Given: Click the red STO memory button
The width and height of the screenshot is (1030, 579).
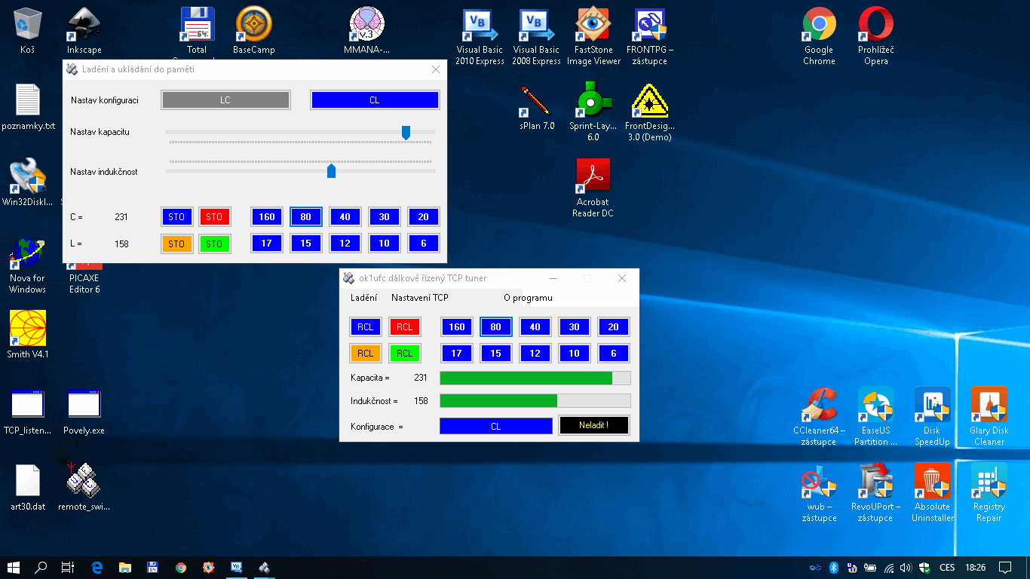Looking at the screenshot, I should 215,217.
